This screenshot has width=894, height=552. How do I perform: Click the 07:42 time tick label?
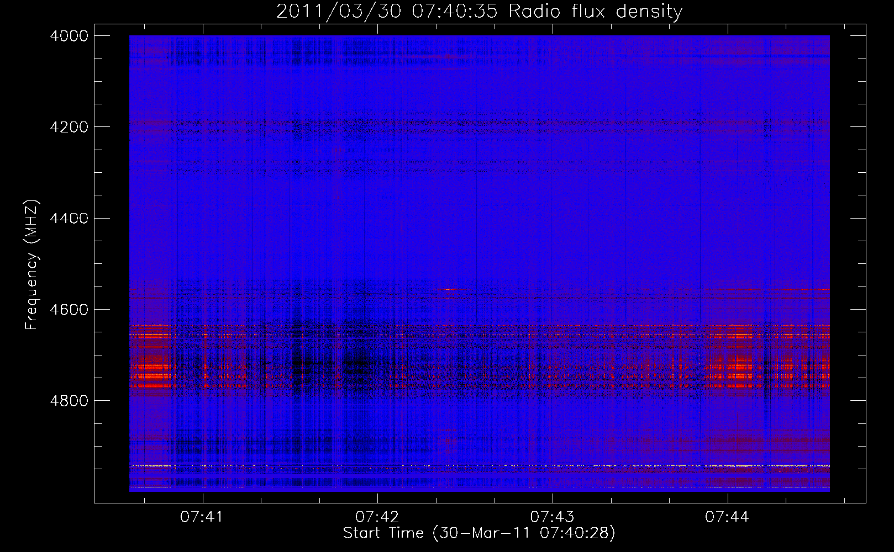[377, 517]
